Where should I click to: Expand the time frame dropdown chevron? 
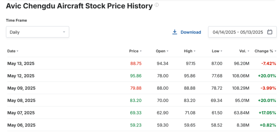(x=64, y=32)
